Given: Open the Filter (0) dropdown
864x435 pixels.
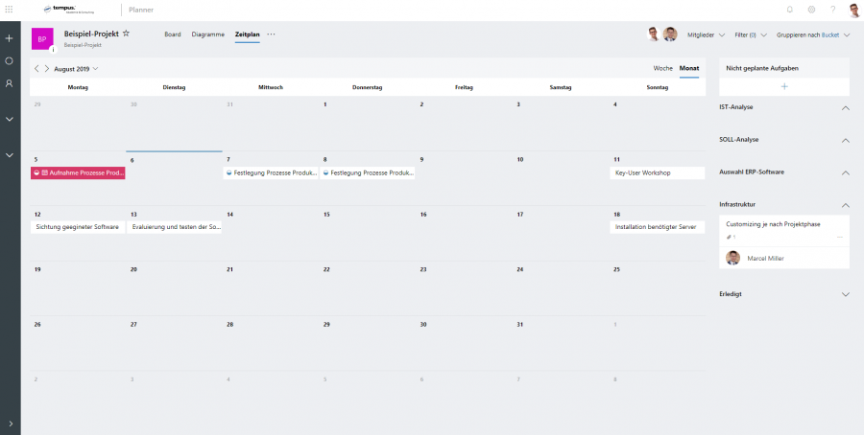Looking at the screenshot, I should point(751,34).
